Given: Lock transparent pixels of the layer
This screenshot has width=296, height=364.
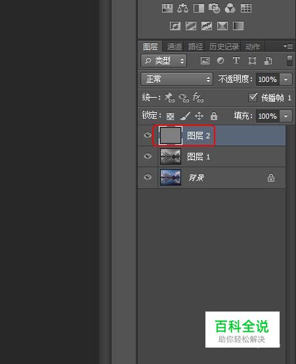Looking at the screenshot, I should 170,116.
